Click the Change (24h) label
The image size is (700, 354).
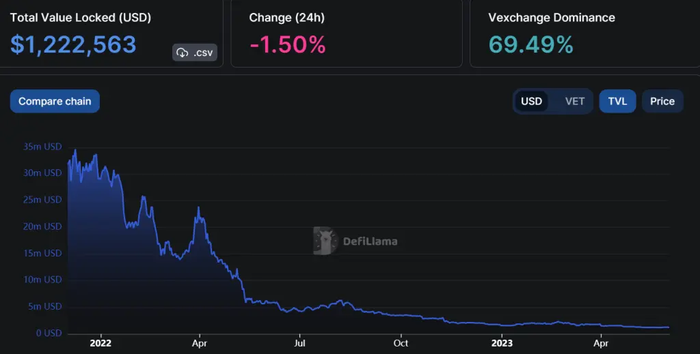coord(286,18)
